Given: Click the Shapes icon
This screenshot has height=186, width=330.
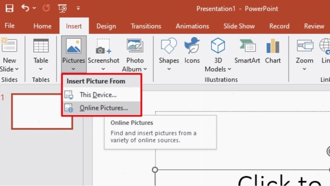Looking at the screenshot, I should point(169,46).
